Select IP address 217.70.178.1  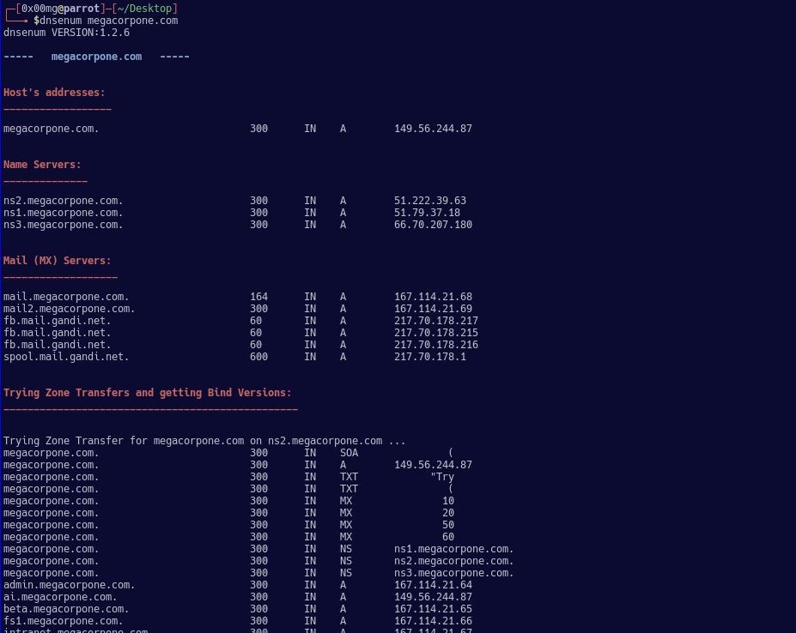point(430,357)
